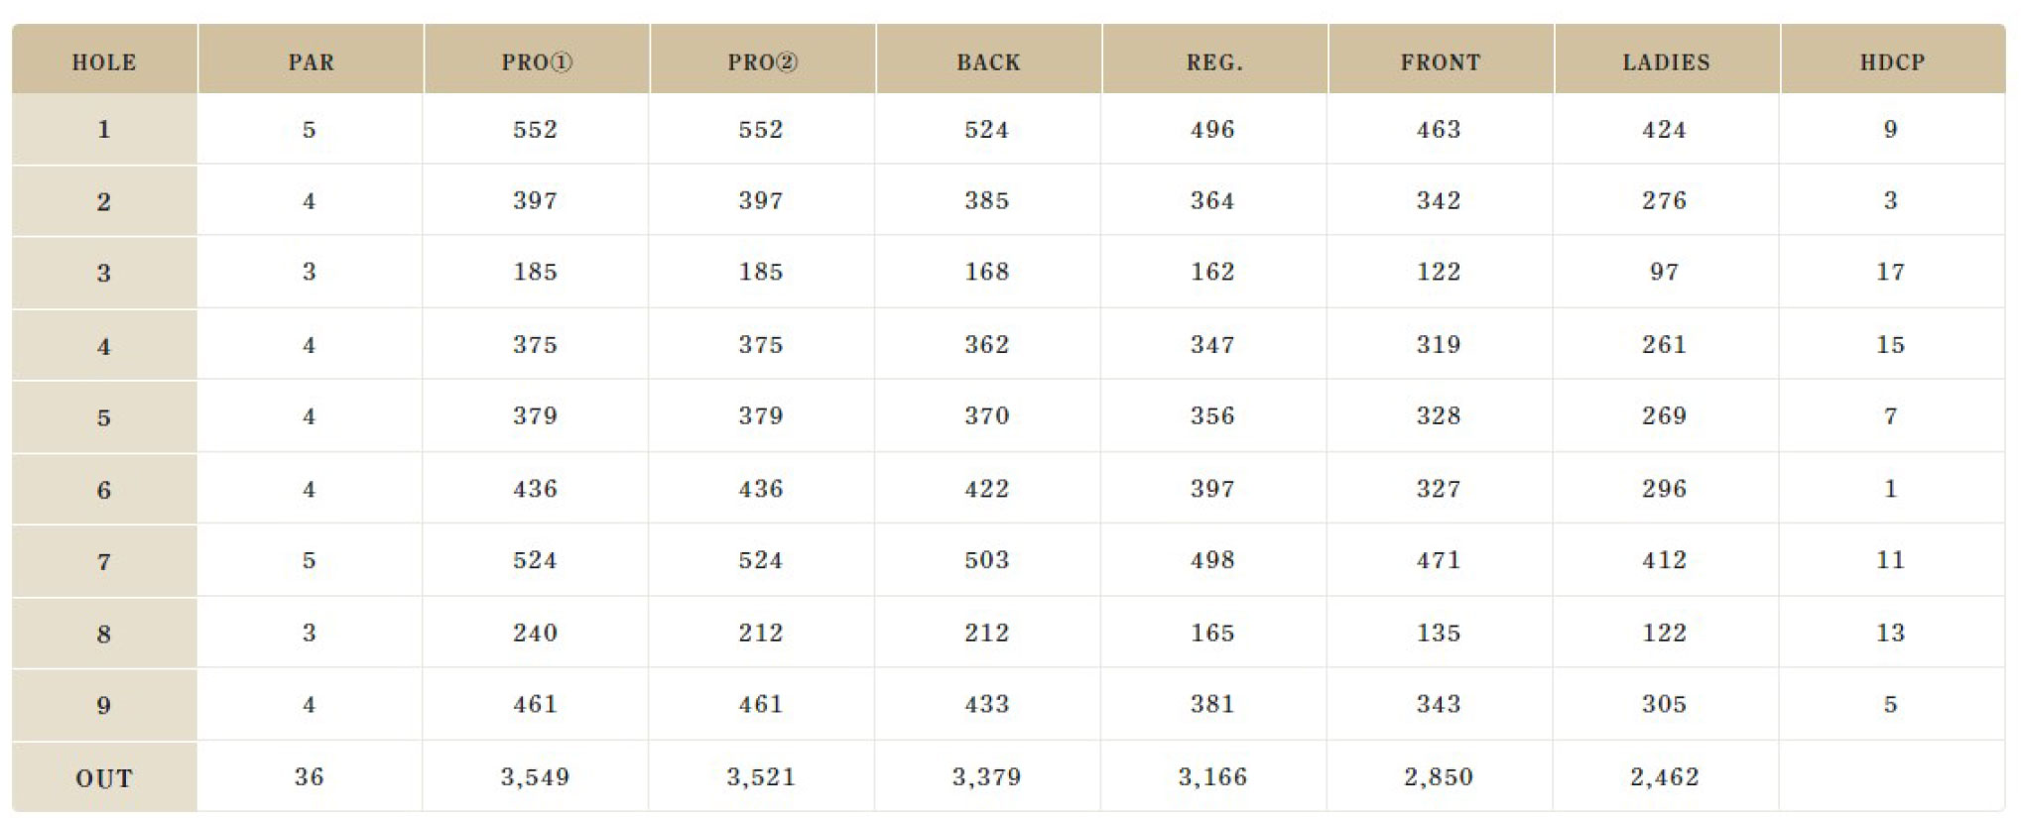Click hole 1 row label
Screen dimensions: 2021x818
click(104, 129)
